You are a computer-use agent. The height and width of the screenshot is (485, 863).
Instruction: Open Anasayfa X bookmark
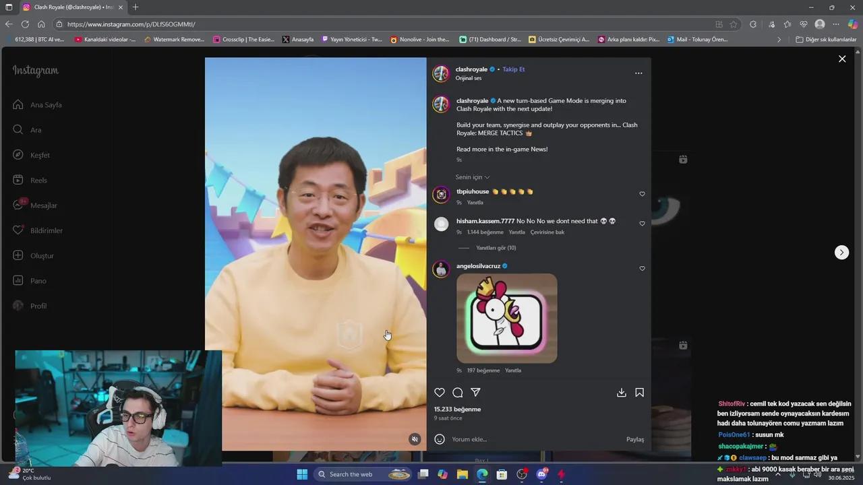[x=298, y=40]
